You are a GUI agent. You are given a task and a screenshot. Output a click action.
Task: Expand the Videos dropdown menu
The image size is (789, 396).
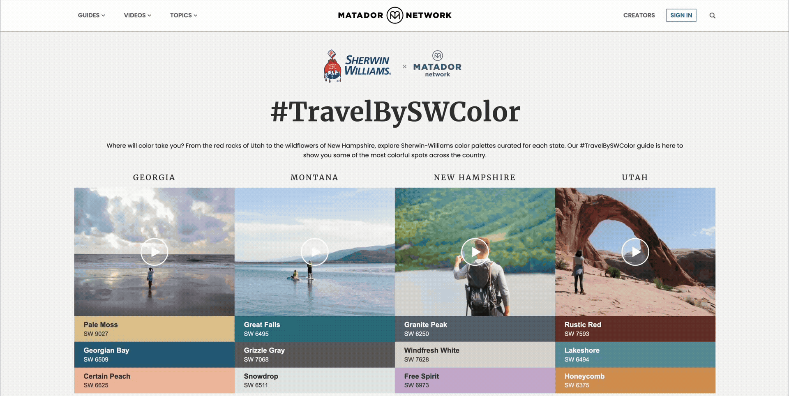[x=138, y=15]
